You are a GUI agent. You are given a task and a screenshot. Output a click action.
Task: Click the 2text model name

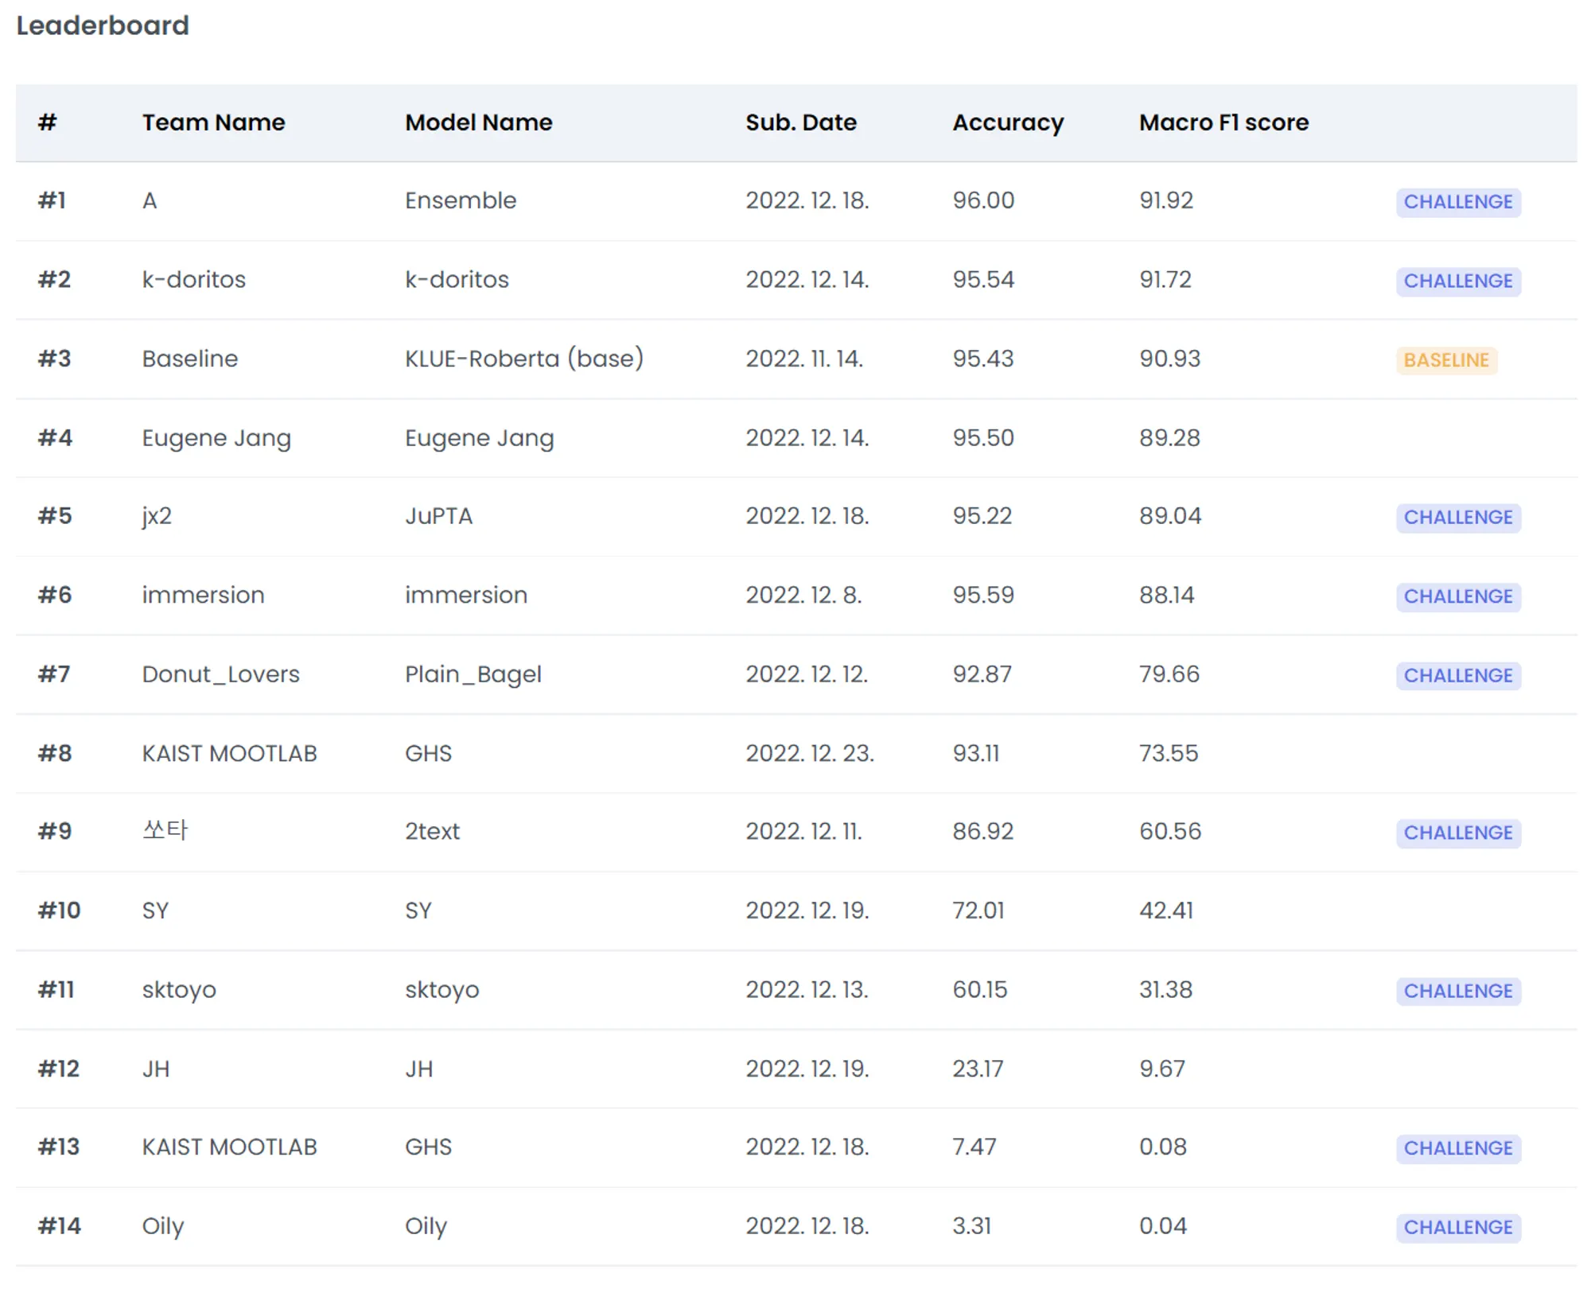pos(432,832)
